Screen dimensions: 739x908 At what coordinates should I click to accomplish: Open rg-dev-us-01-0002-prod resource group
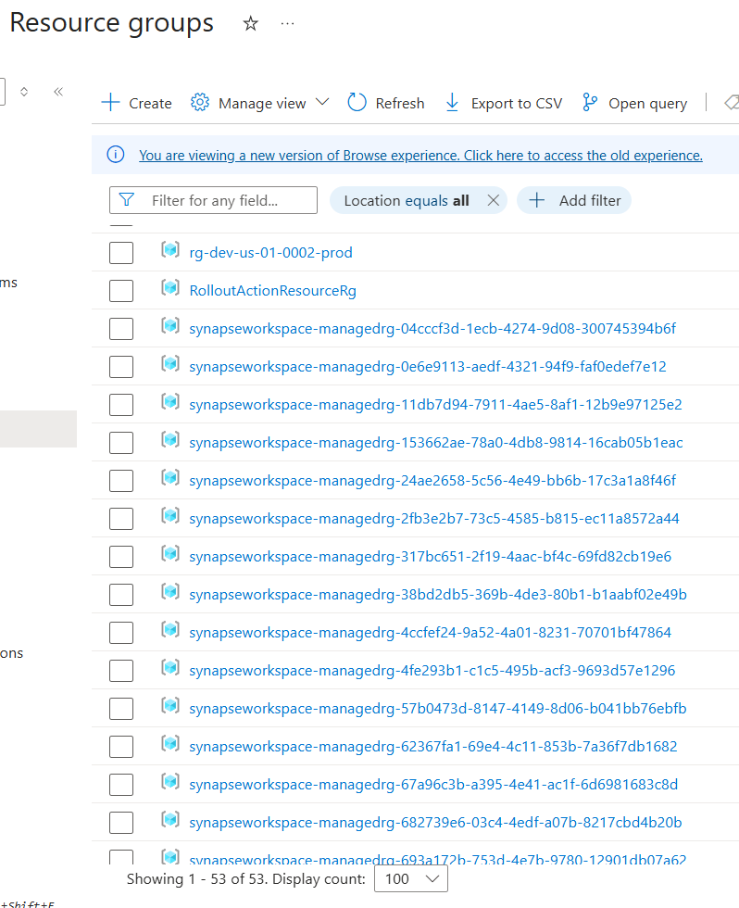tap(270, 252)
